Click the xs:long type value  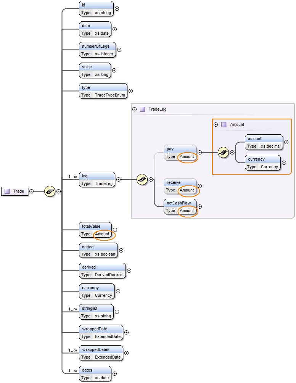(101, 74)
